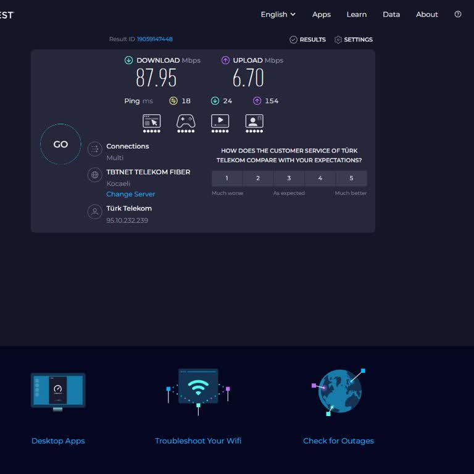Start a new test with GO

pyautogui.click(x=60, y=144)
